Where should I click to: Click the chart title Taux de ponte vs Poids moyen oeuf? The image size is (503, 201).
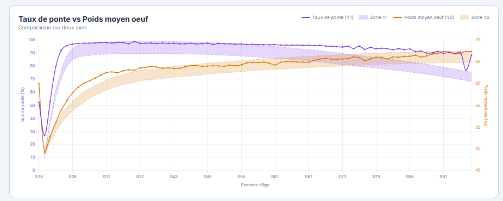point(84,19)
